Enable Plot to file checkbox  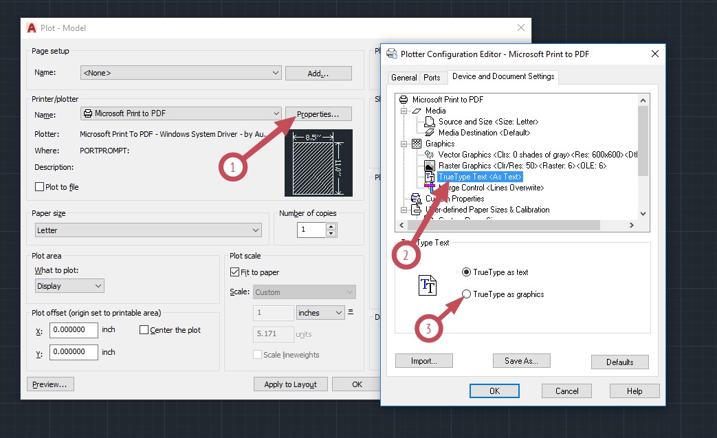40,186
